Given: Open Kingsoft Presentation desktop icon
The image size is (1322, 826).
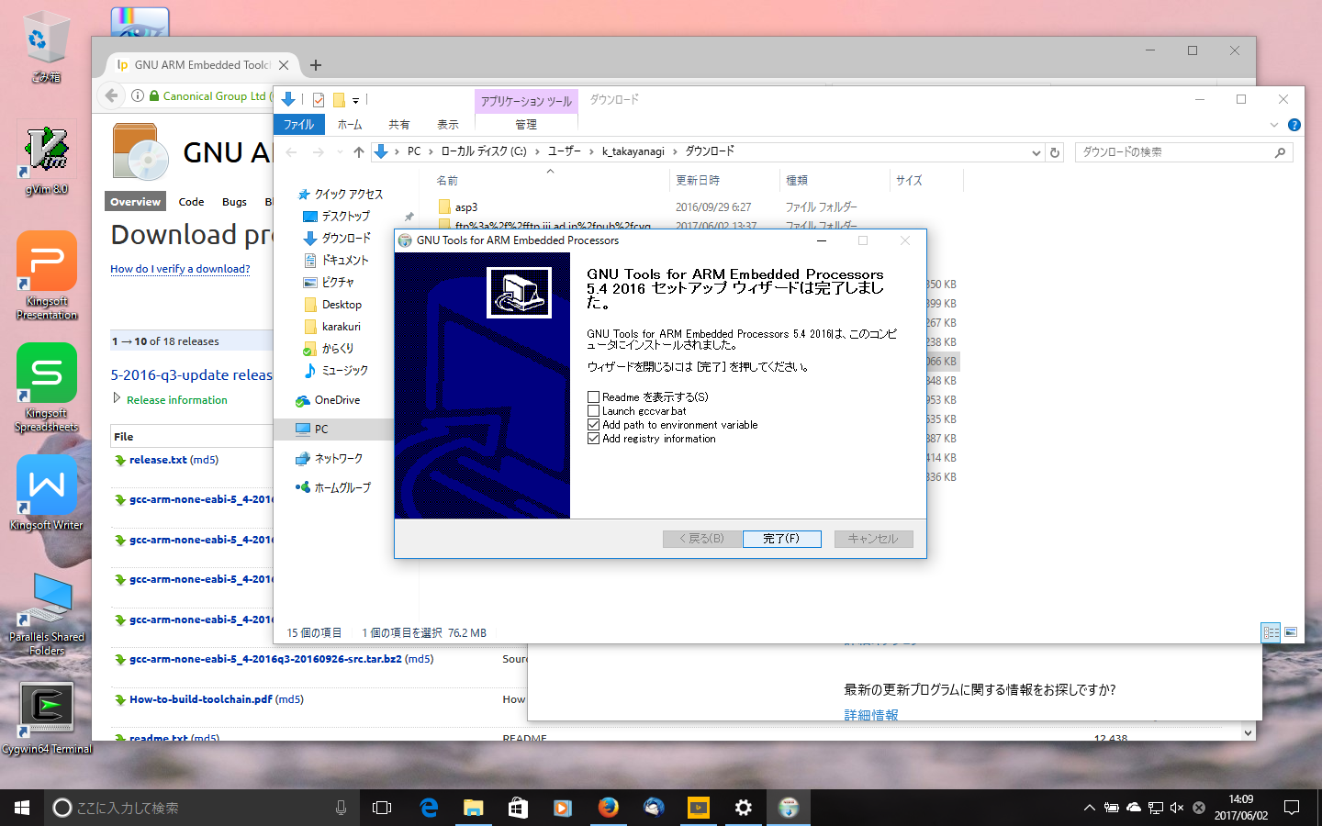Looking at the screenshot, I should (x=46, y=275).
